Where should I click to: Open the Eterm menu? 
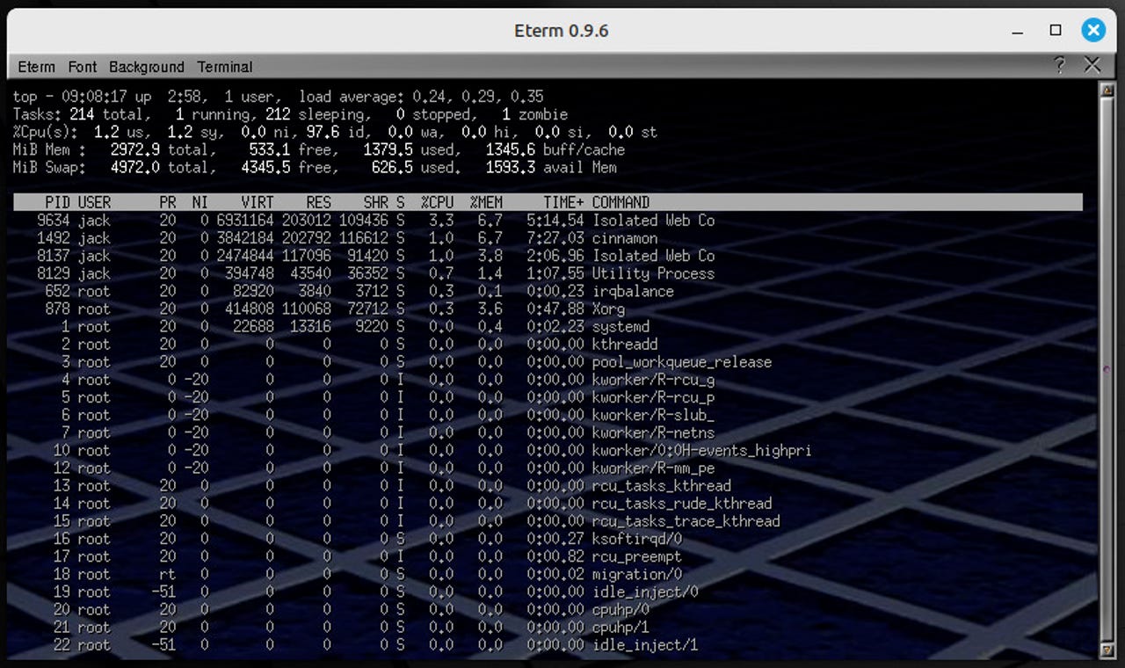(36, 67)
